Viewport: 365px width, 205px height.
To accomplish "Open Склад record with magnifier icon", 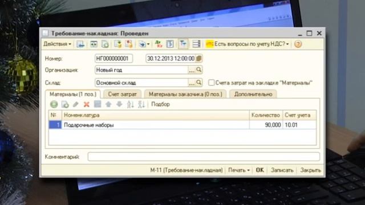I will tap(198, 83).
